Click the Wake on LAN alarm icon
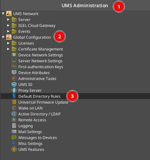 [14, 108]
